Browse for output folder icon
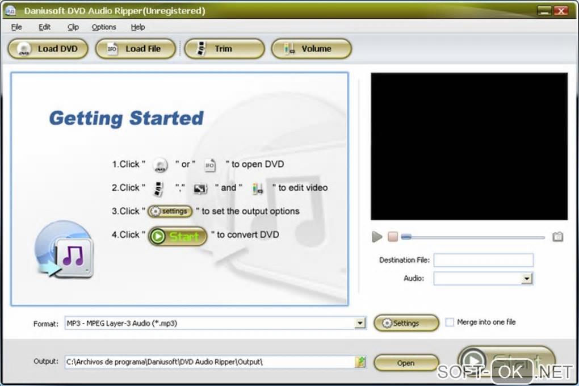579x386 pixels. pos(360,362)
